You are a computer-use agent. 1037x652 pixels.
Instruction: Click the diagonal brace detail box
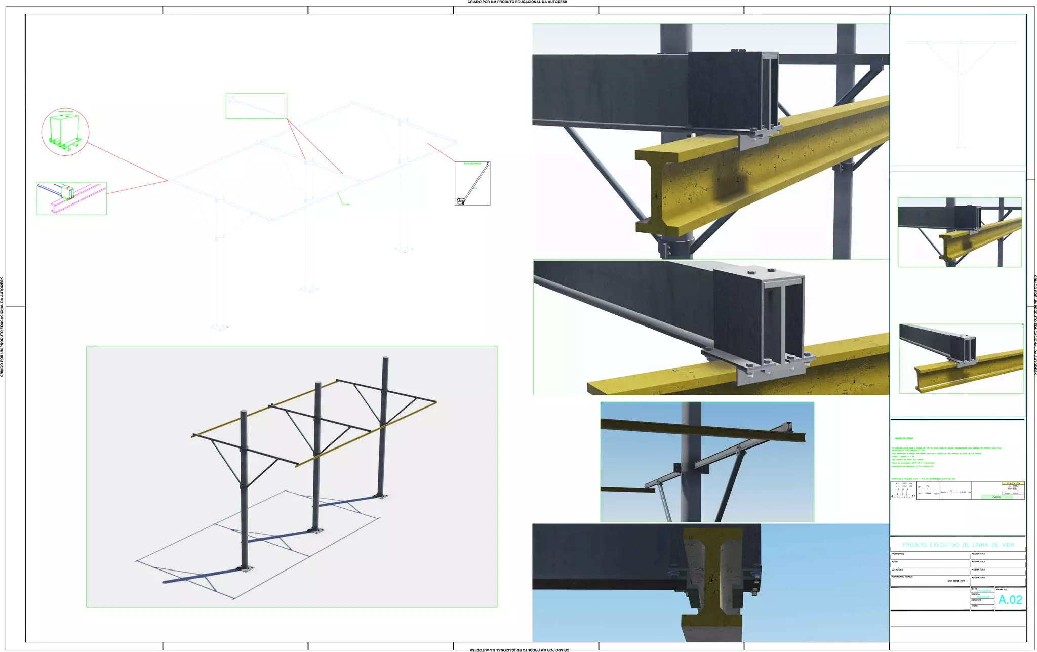(x=472, y=183)
